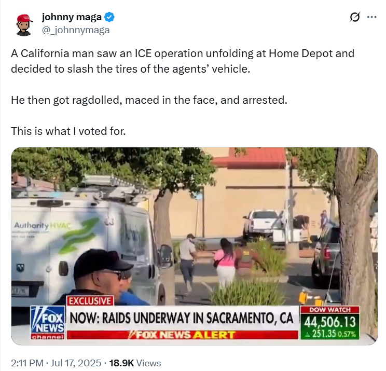Screen dimensions: 386x371
Task: Open johnny maga's profile avatar
Action: 24,24
